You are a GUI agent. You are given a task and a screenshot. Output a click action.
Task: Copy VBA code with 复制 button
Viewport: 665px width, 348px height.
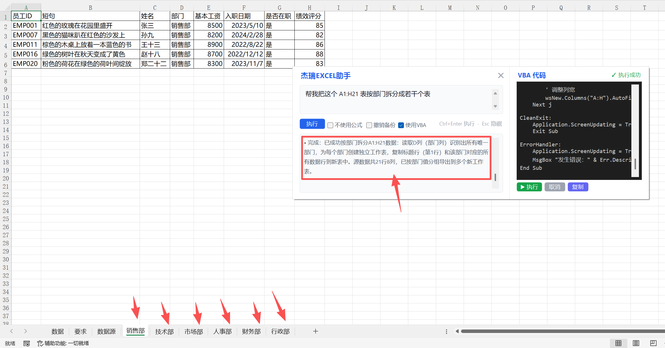(x=577, y=187)
